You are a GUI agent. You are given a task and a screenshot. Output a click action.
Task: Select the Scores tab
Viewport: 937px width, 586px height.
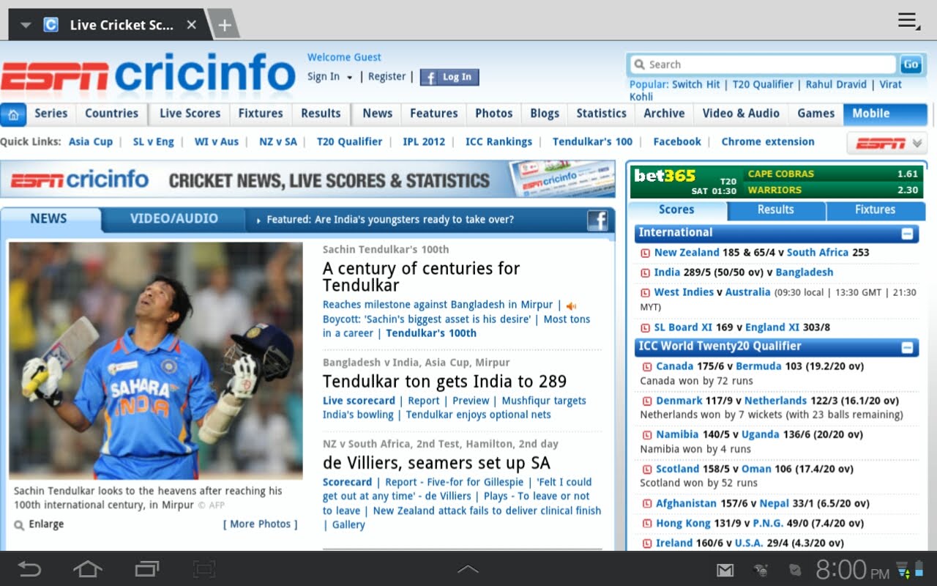pyautogui.click(x=676, y=210)
